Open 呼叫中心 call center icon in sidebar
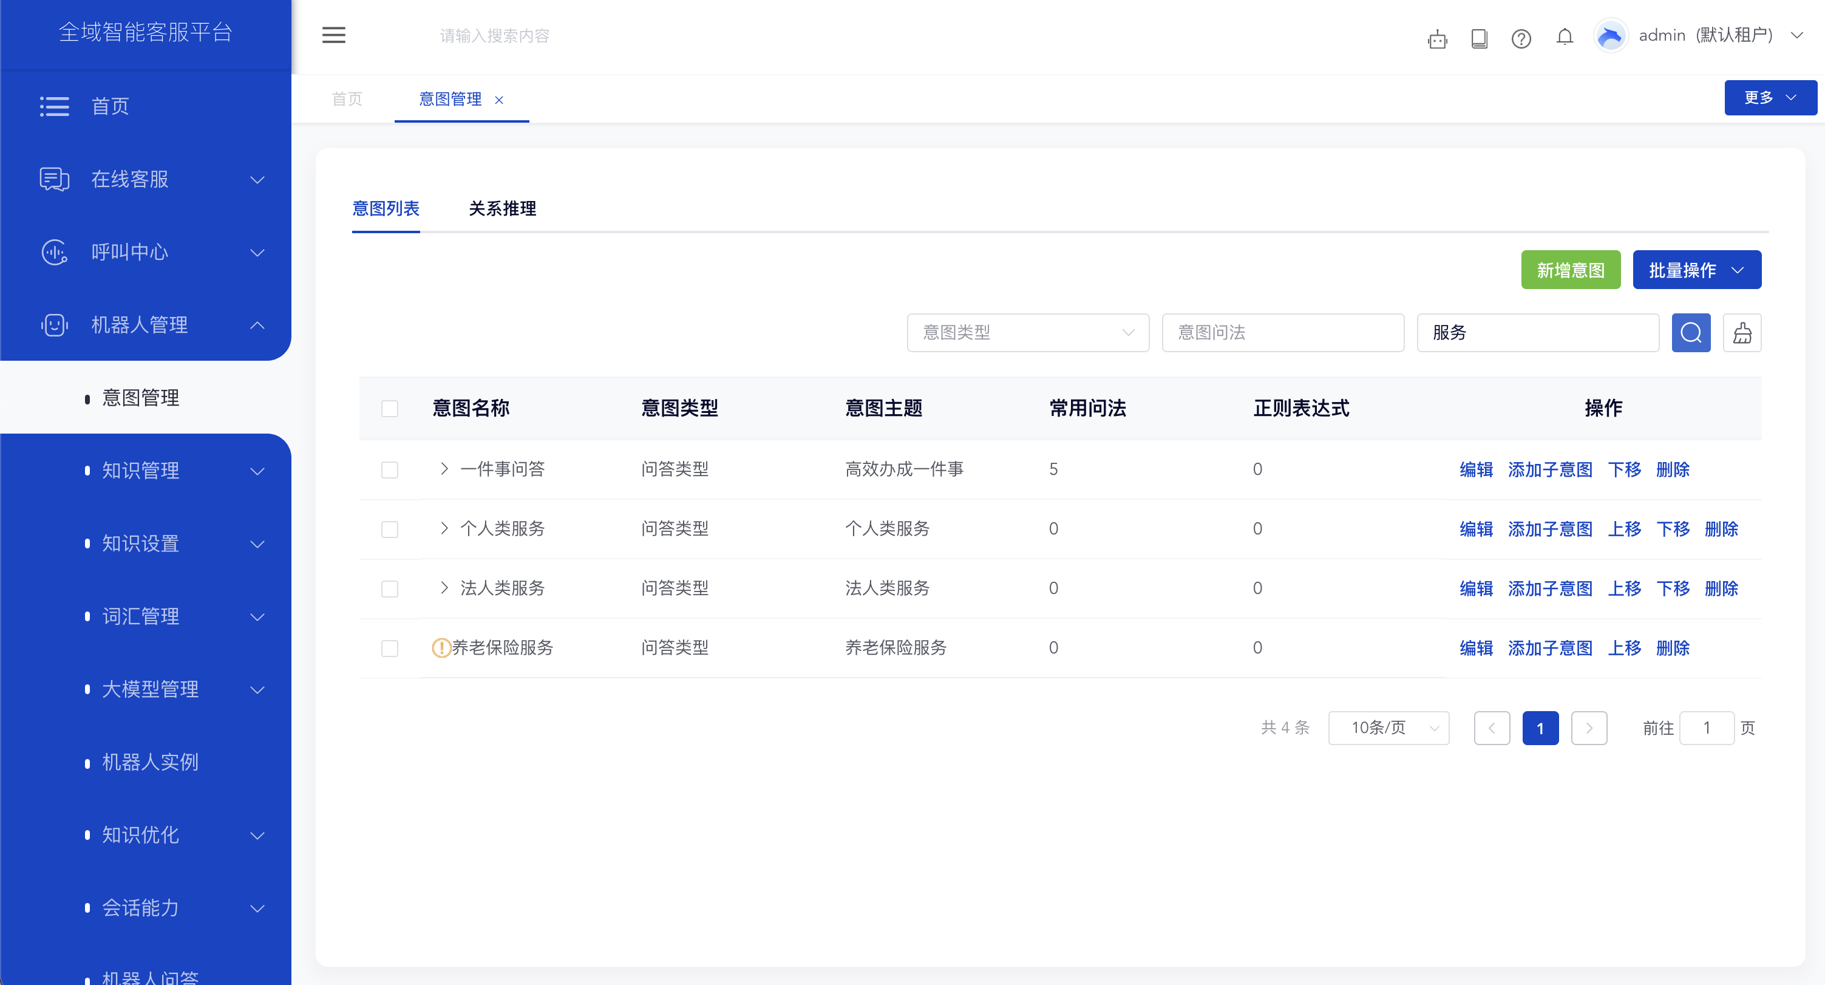1825x985 pixels. coord(54,252)
